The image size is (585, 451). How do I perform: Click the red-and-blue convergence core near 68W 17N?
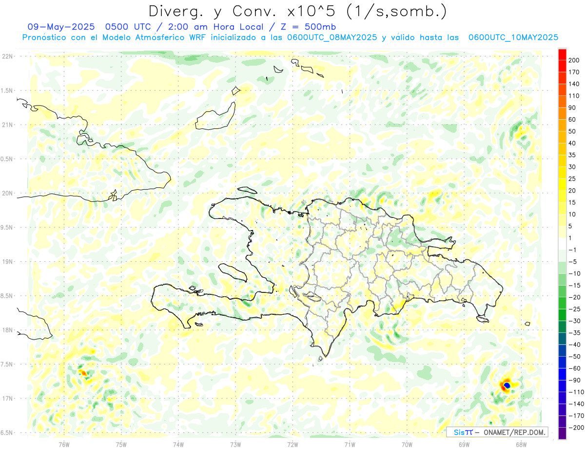pos(506,385)
